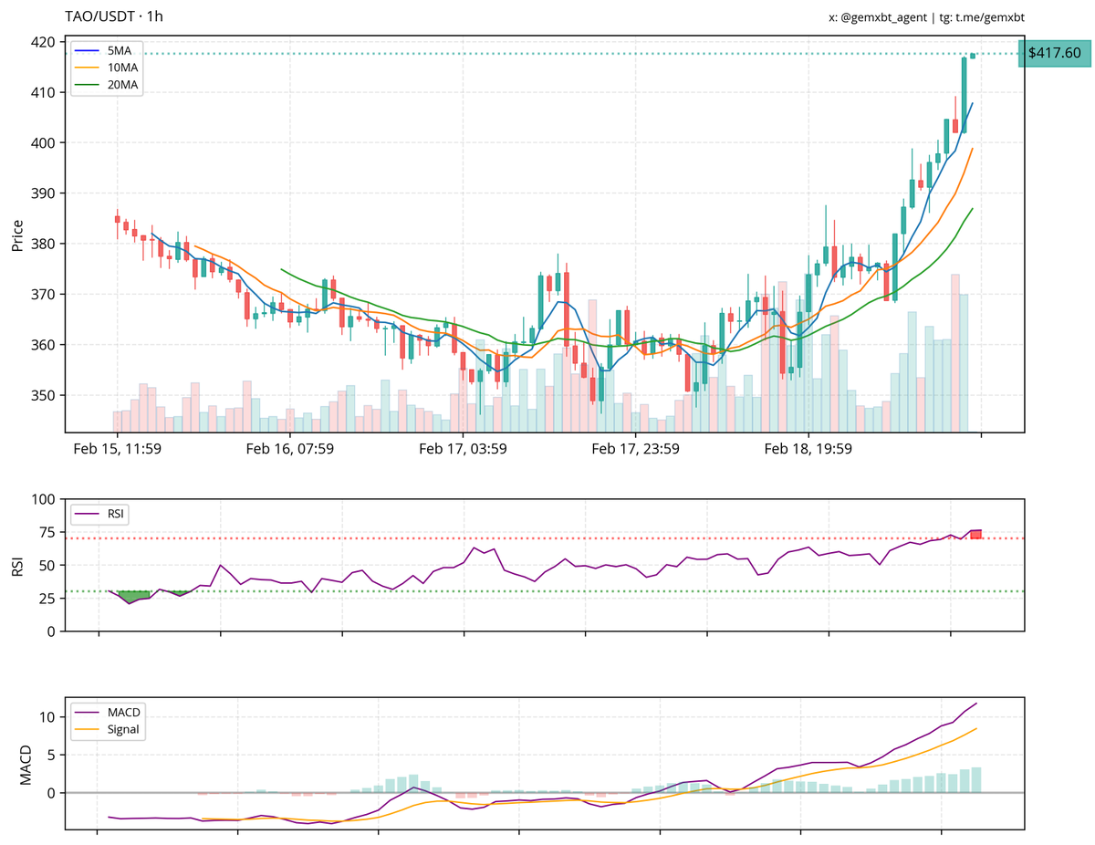
Task: Click the $417.60 current price tag
Action: (x=1055, y=53)
